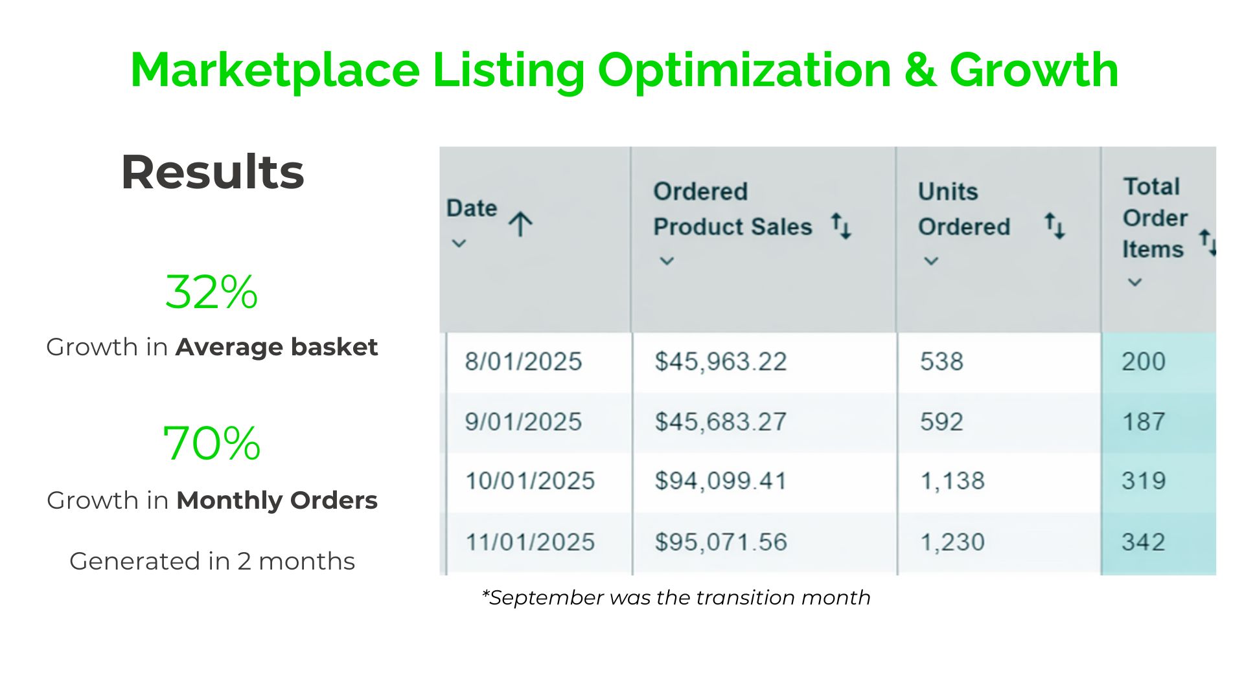Expand the Units Ordered chevron
This screenshot has width=1244, height=699.
931,261
